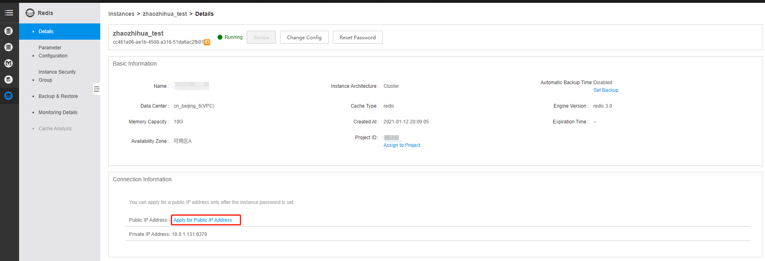Click the Set Backup link

pyautogui.click(x=606, y=90)
